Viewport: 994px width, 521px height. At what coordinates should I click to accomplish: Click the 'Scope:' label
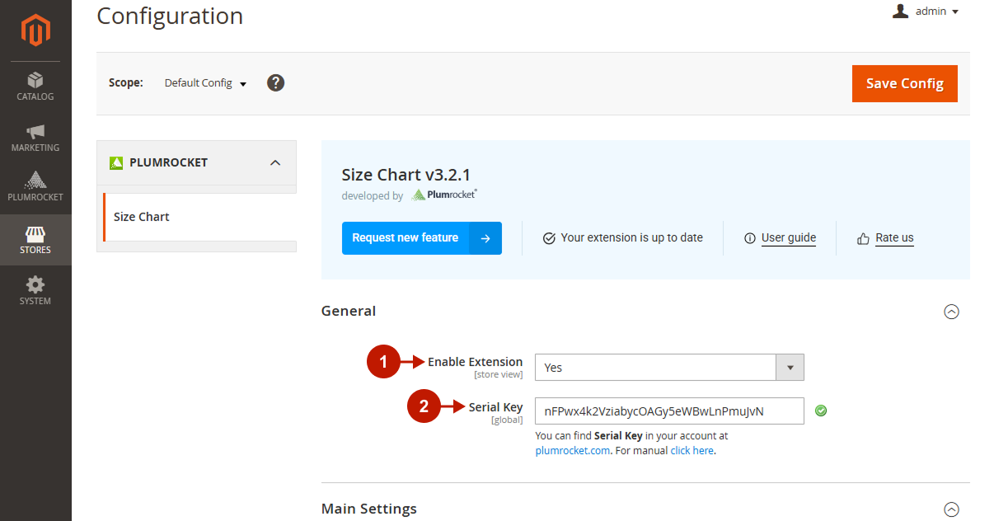pyautogui.click(x=126, y=82)
